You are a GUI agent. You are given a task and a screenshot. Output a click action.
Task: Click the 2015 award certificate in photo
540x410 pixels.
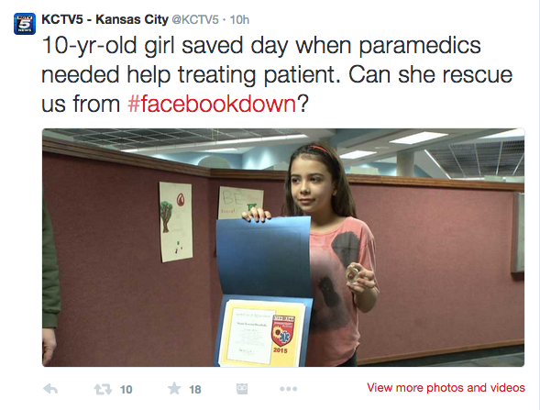pyautogui.click(x=261, y=333)
